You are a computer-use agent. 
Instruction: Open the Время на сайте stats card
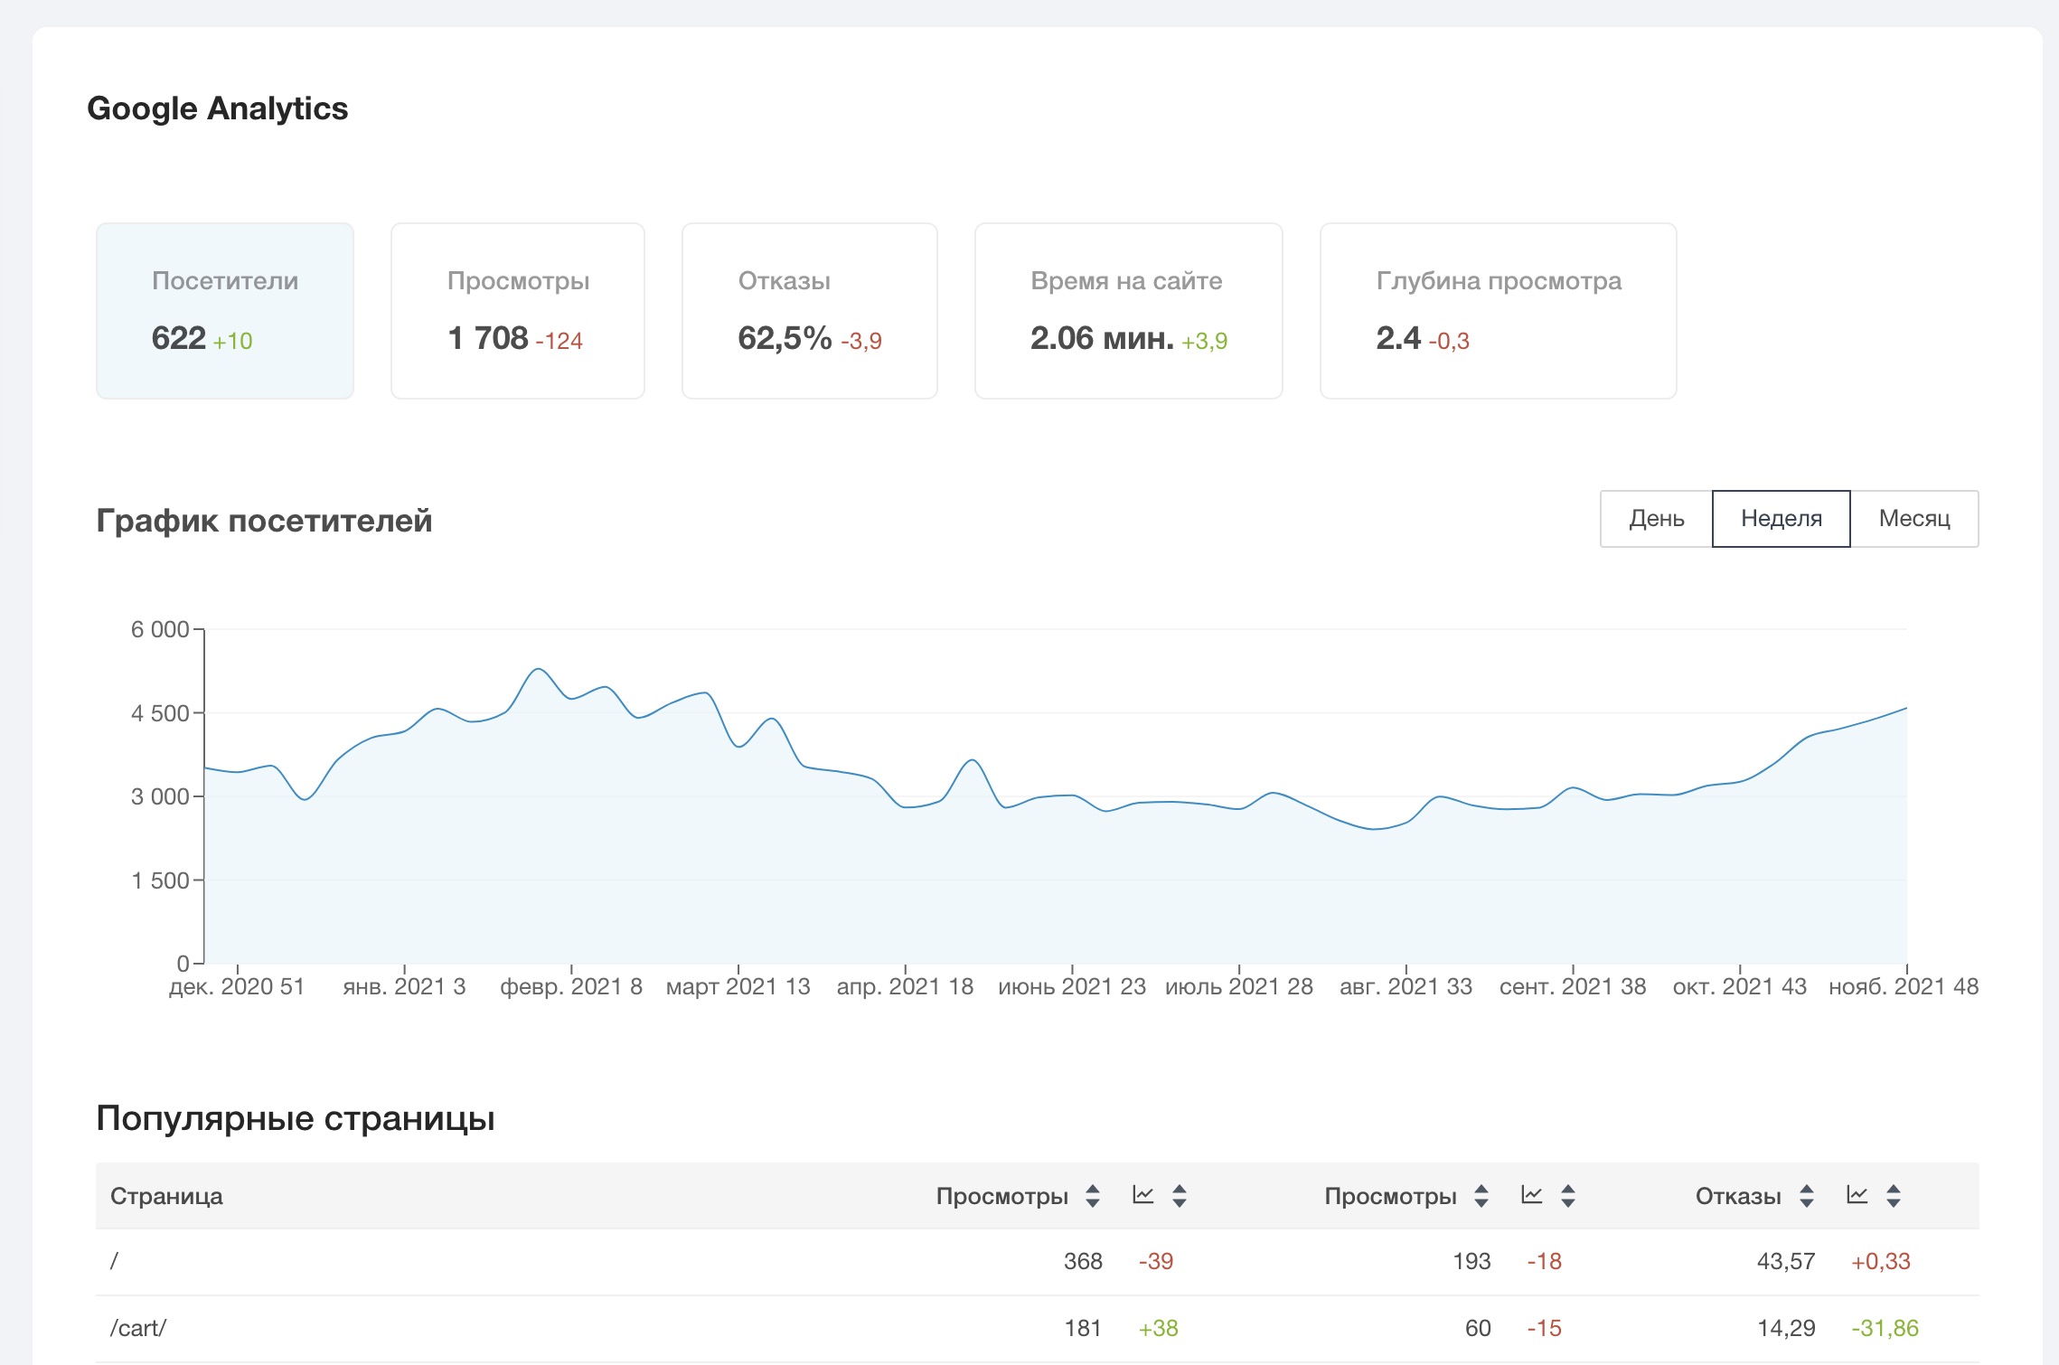pyautogui.click(x=1128, y=311)
